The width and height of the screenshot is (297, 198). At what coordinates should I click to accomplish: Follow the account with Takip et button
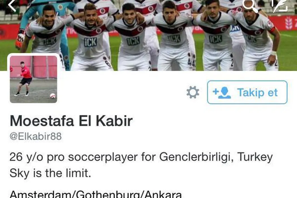tap(247, 92)
